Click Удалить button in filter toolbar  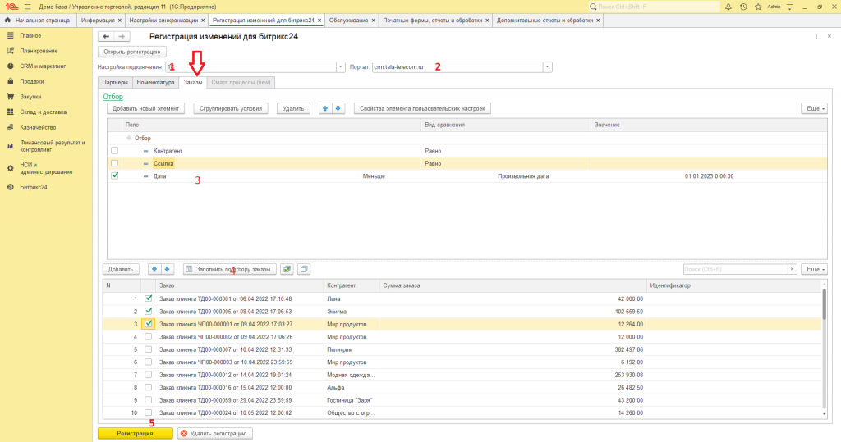pos(293,108)
